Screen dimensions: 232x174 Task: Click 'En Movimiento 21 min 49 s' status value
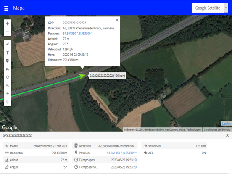(50, 146)
